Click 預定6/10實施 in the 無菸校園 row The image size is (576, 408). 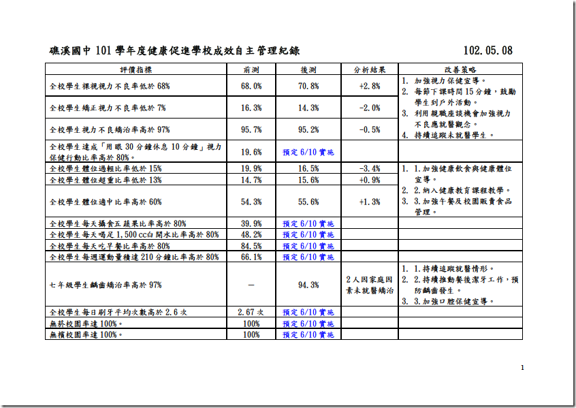click(x=308, y=324)
